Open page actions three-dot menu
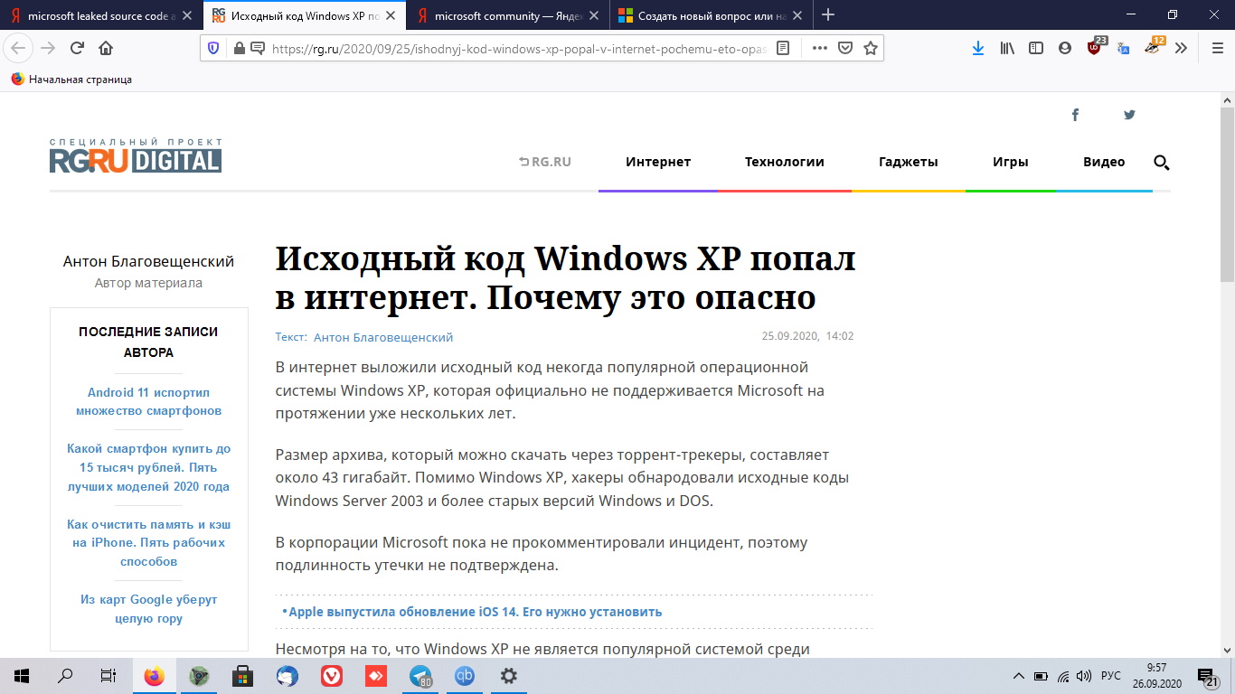 coord(820,49)
